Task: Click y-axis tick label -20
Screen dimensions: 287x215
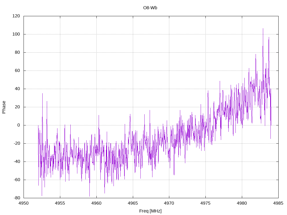Action: (17, 143)
